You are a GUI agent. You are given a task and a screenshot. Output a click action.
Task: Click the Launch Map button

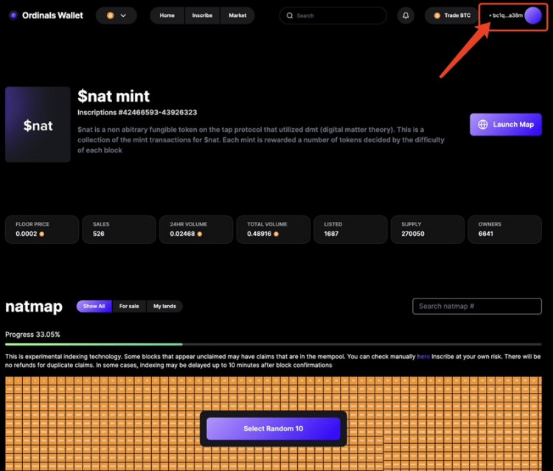[x=506, y=125]
